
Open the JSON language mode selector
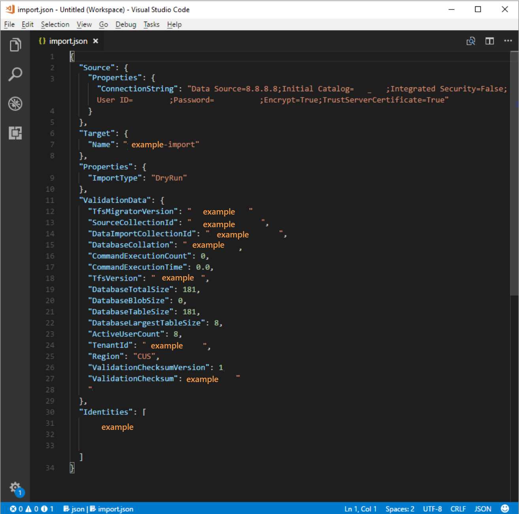coord(483,509)
